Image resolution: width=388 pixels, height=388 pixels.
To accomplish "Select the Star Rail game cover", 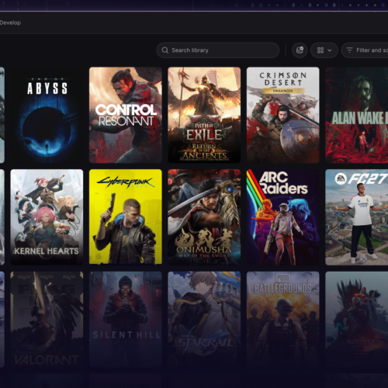I will 204,320.
